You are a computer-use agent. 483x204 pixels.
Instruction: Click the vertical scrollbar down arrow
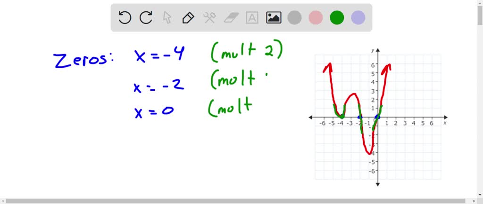point(480,195)
